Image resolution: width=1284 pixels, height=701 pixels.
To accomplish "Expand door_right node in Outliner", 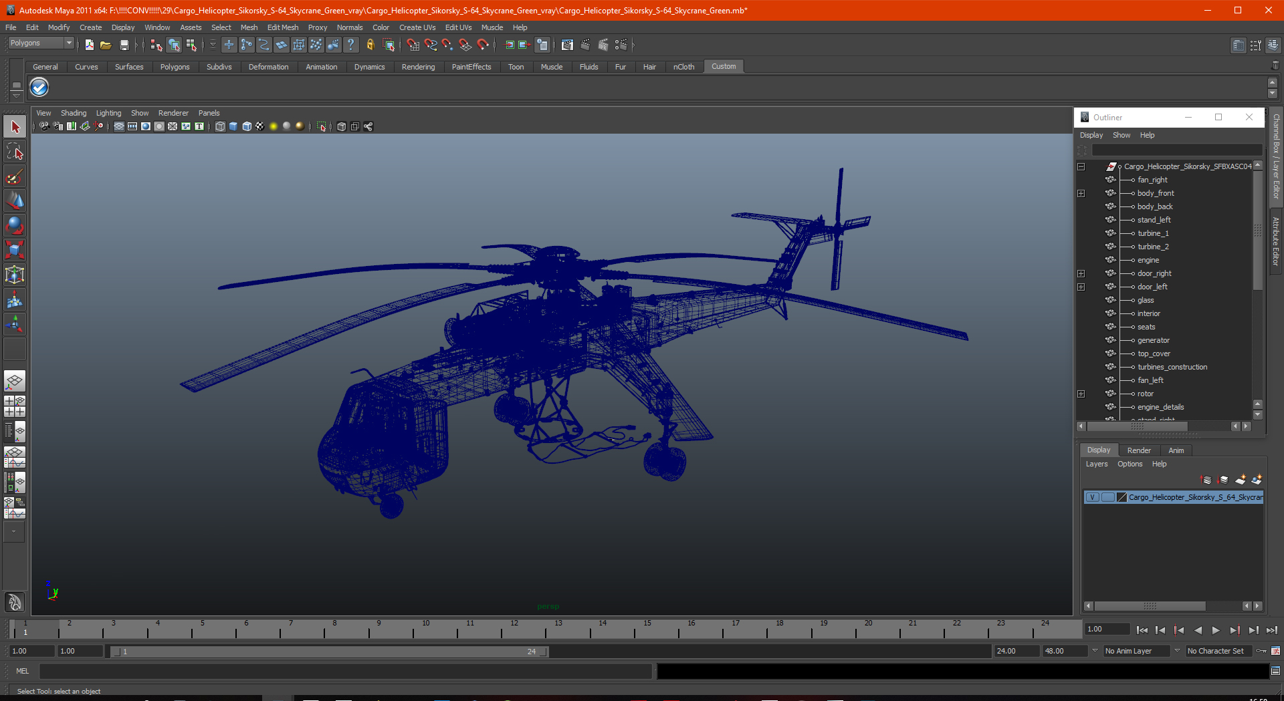I will (1081, 273).
